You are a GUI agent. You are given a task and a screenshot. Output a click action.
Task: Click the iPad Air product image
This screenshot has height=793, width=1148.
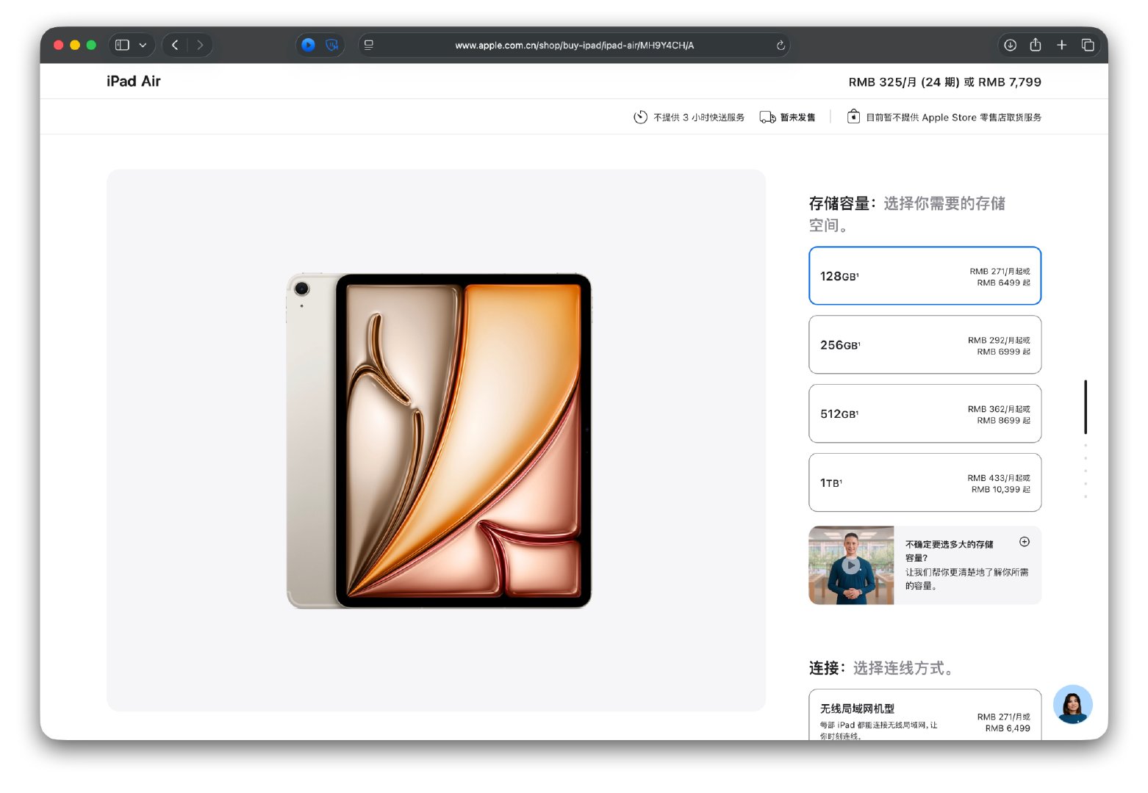tap(439, 441)
